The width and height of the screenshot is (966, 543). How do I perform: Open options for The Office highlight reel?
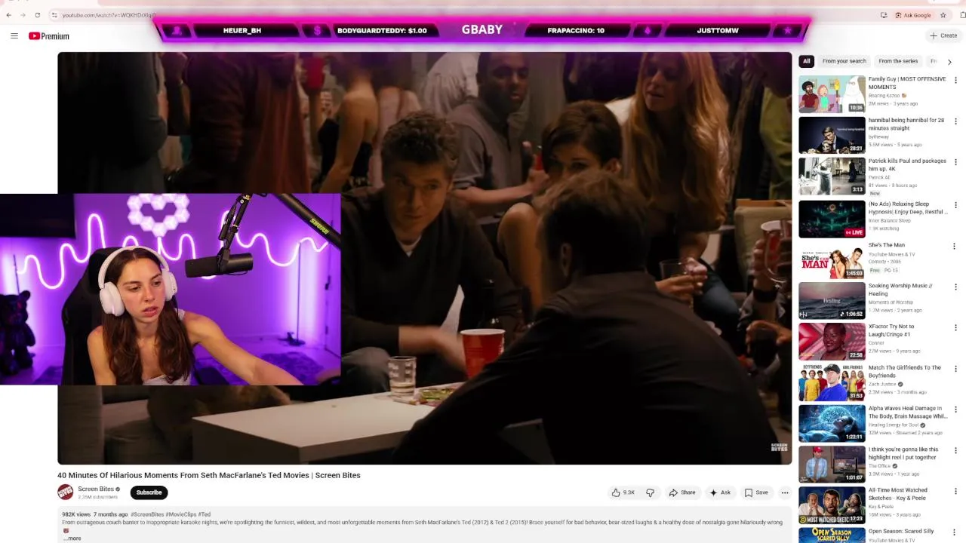click(x=955, y=450)
